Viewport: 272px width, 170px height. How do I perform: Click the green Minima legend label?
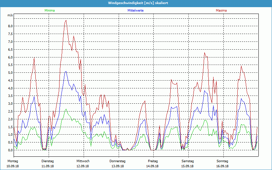click(x=50, y=11)
